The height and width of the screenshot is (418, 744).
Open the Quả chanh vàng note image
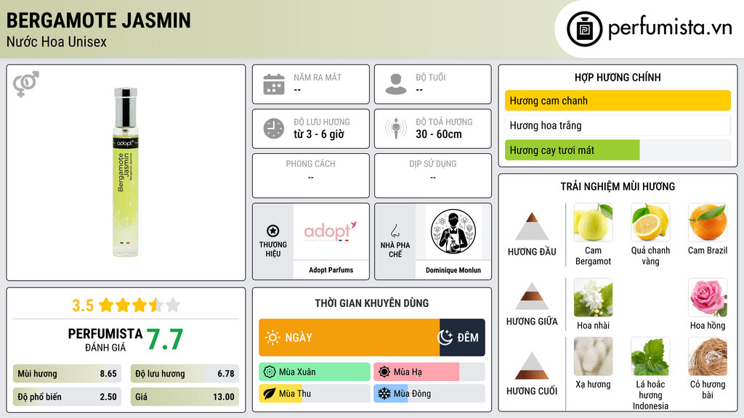[x=650, y=222]
